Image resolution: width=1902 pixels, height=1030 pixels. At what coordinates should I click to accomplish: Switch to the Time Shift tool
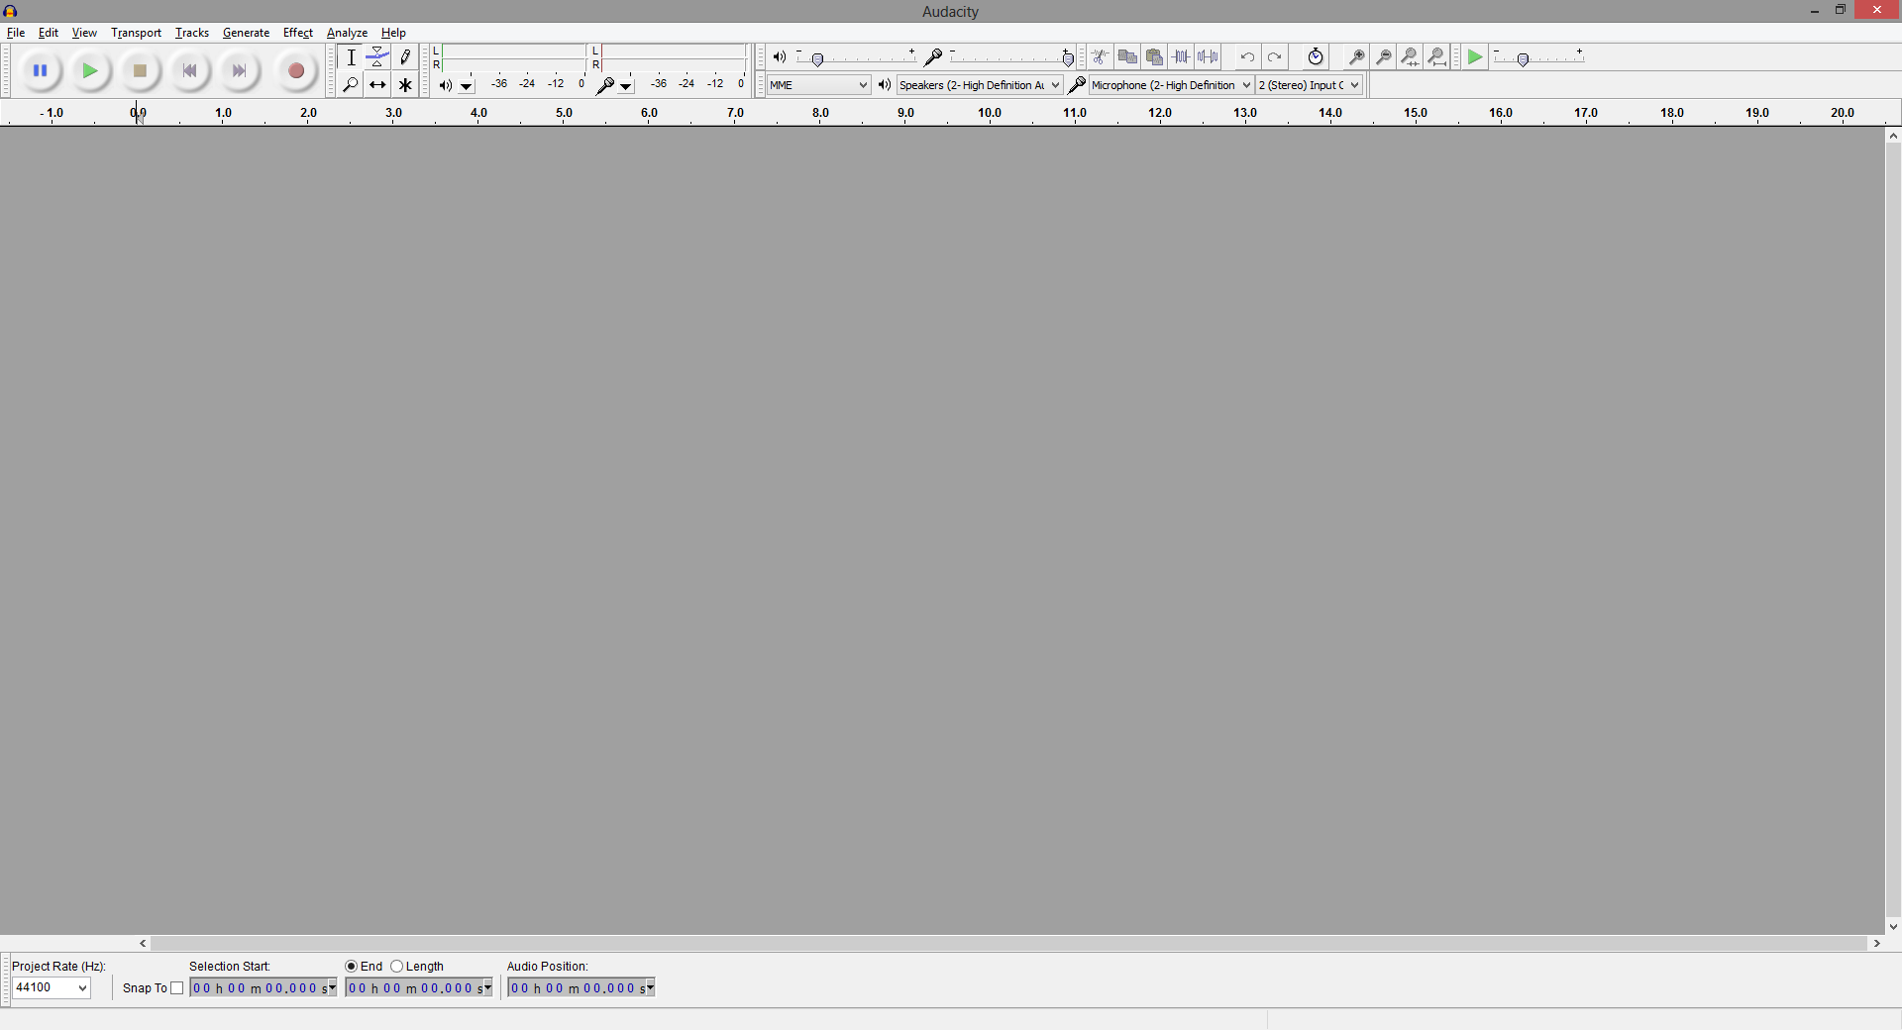pyautogui.click(x=377, y=85)
